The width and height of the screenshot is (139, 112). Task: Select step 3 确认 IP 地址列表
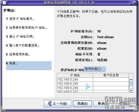(x=20, y=36)
